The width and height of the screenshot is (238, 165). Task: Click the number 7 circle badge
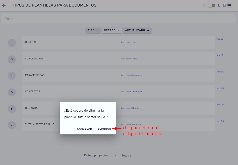click(12, 125)
